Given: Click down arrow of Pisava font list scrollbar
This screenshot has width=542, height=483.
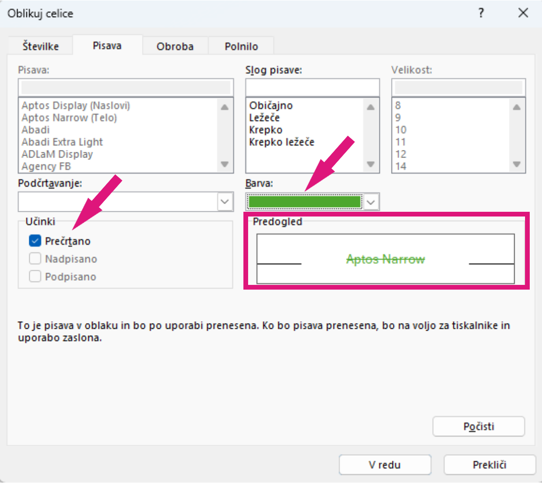Looking at the screenshot, I should click(x=225, y=164).
